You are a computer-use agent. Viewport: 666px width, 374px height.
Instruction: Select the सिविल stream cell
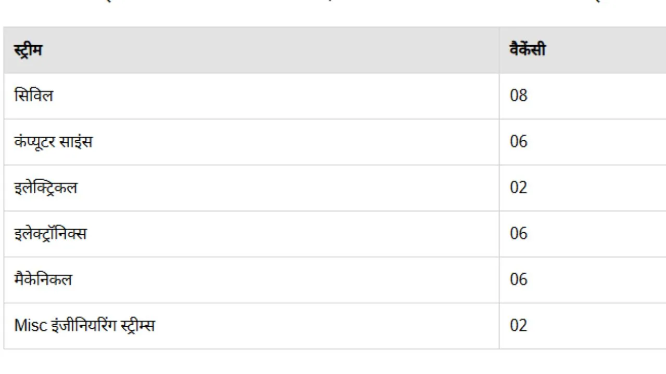pyautogui.click(x=251, y=96)
